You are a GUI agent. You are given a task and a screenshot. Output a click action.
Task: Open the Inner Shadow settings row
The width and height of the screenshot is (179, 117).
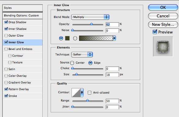point(23,29)
